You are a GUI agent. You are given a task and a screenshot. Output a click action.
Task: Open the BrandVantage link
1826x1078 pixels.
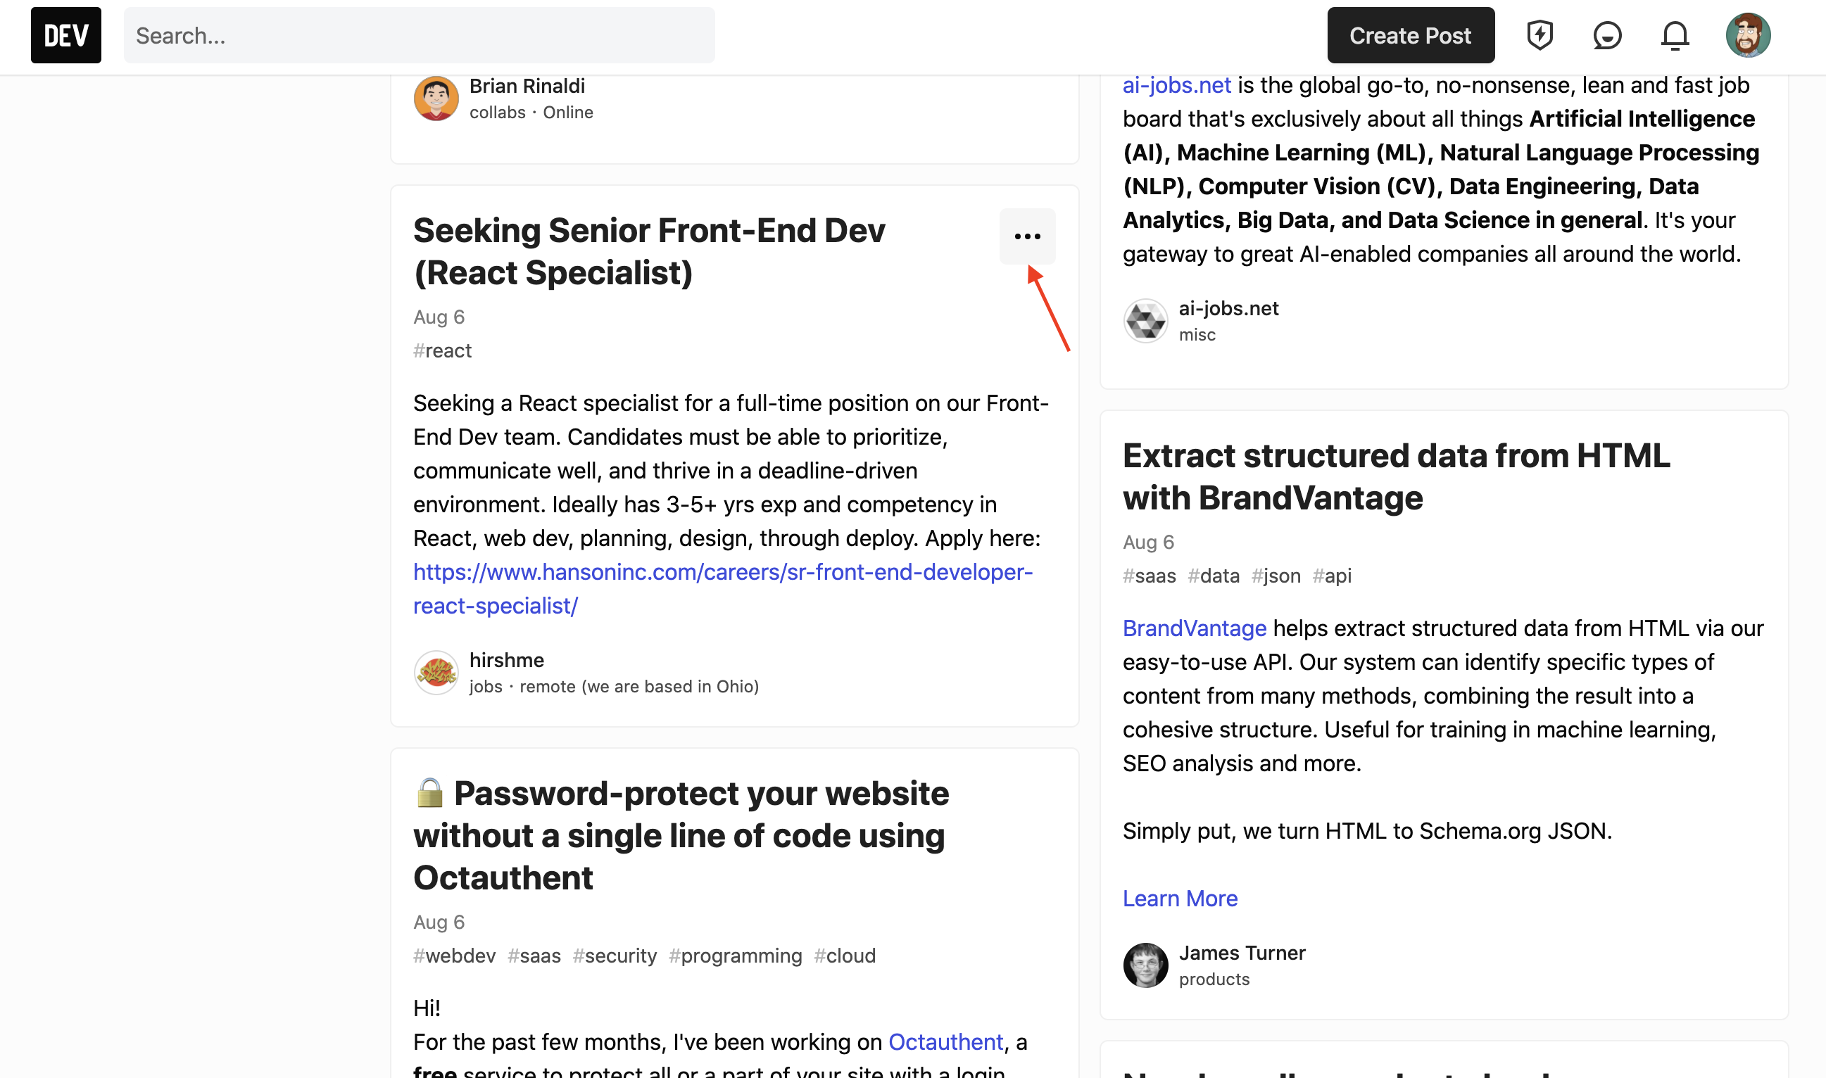[x=1194, y=628]
